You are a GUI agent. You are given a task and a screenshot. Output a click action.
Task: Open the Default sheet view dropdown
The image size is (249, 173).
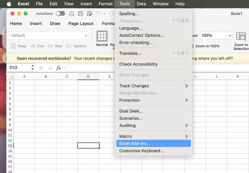pos(49,36)
